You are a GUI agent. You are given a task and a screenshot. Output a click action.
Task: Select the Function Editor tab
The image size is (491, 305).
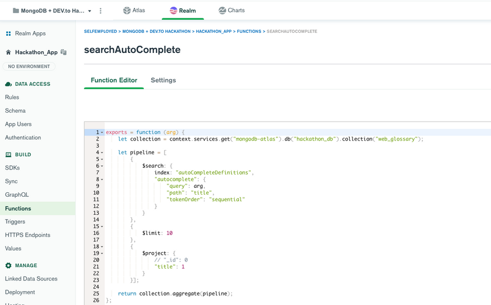coord(114,80)
